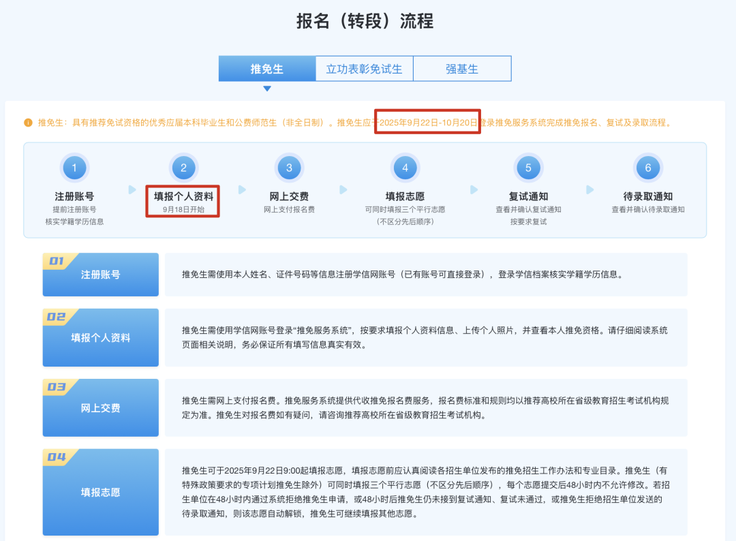Click the blue triangle under 推免生 tab
The image size is (736, 541).
[x=267, y=89]
